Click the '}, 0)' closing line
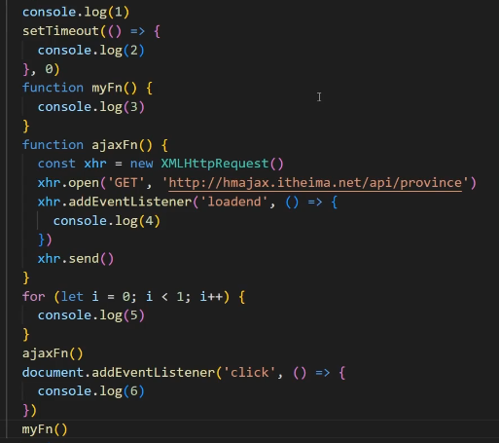 (x=41, y=69)
